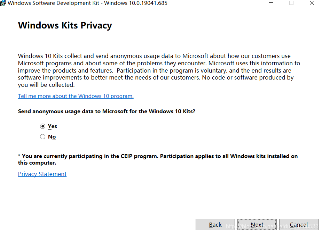Select the Yes radio button
Screen dimensions: 322x233
click(43, 126)
